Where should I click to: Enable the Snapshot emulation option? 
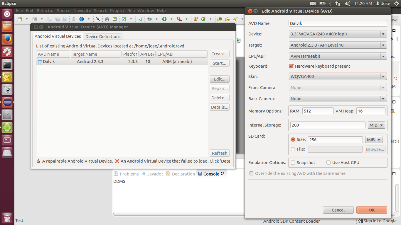click(293, 163)
